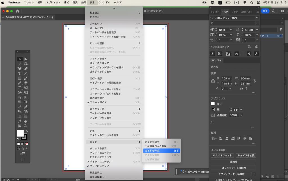Select the Eraser tool
This screenshot has width=288, height=181.
tap(26, 83)
